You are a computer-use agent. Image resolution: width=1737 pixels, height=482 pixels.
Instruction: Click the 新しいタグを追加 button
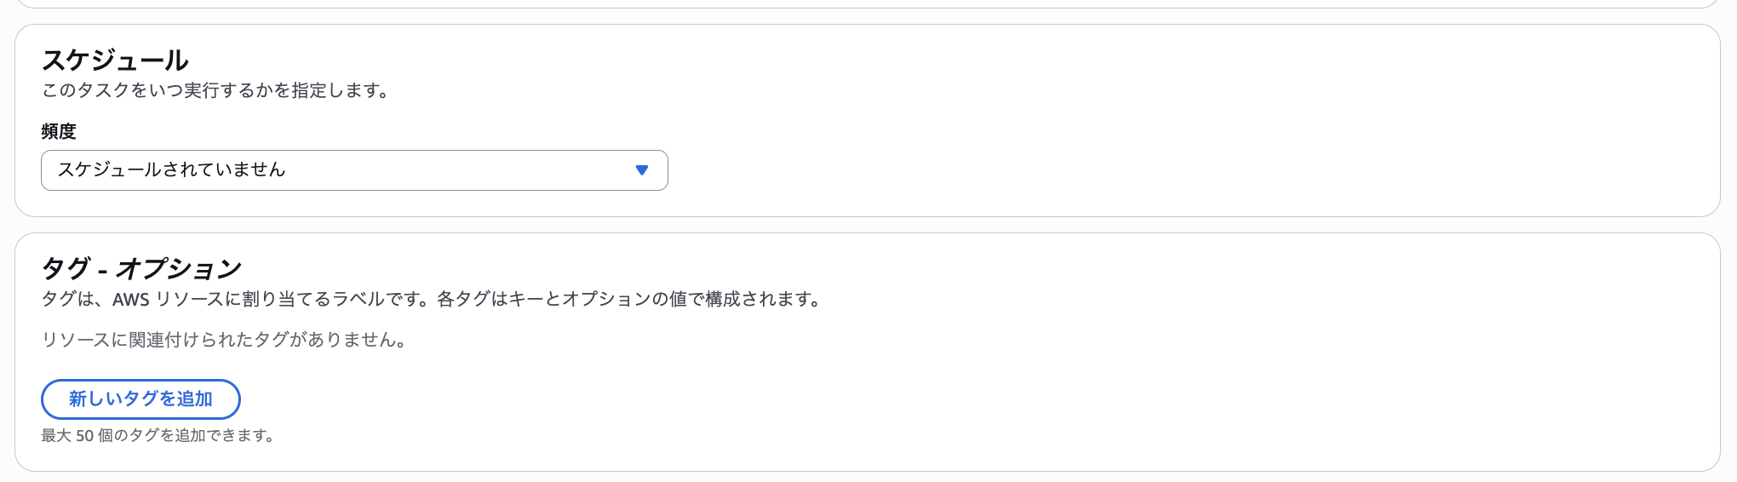click(x=140, y=399)
